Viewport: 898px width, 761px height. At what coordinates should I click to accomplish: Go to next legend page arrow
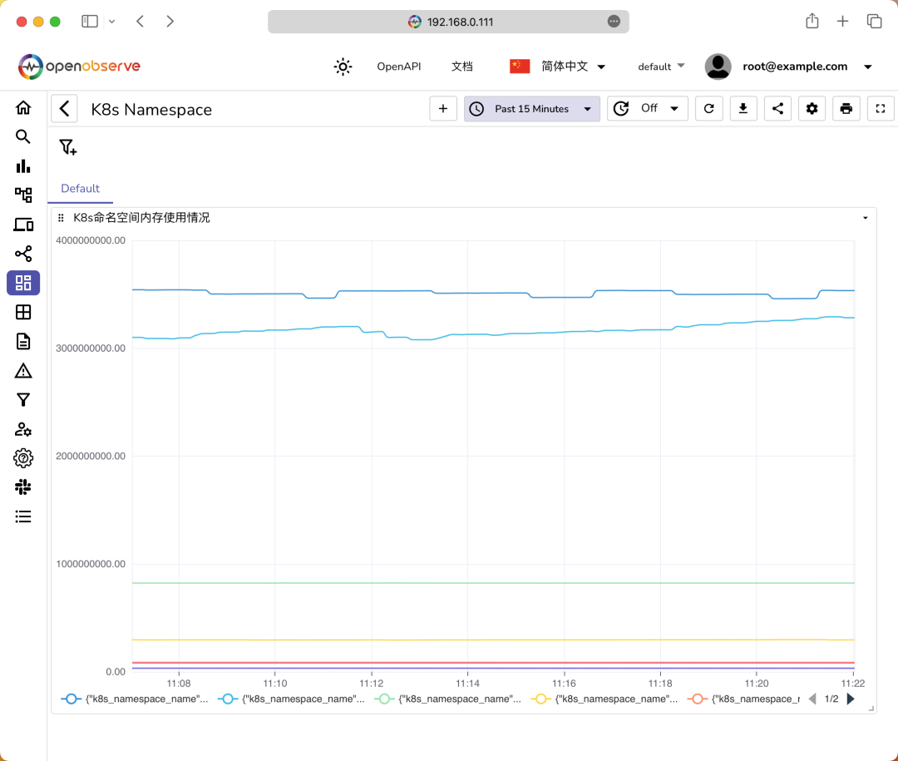(x=851, y=699)
